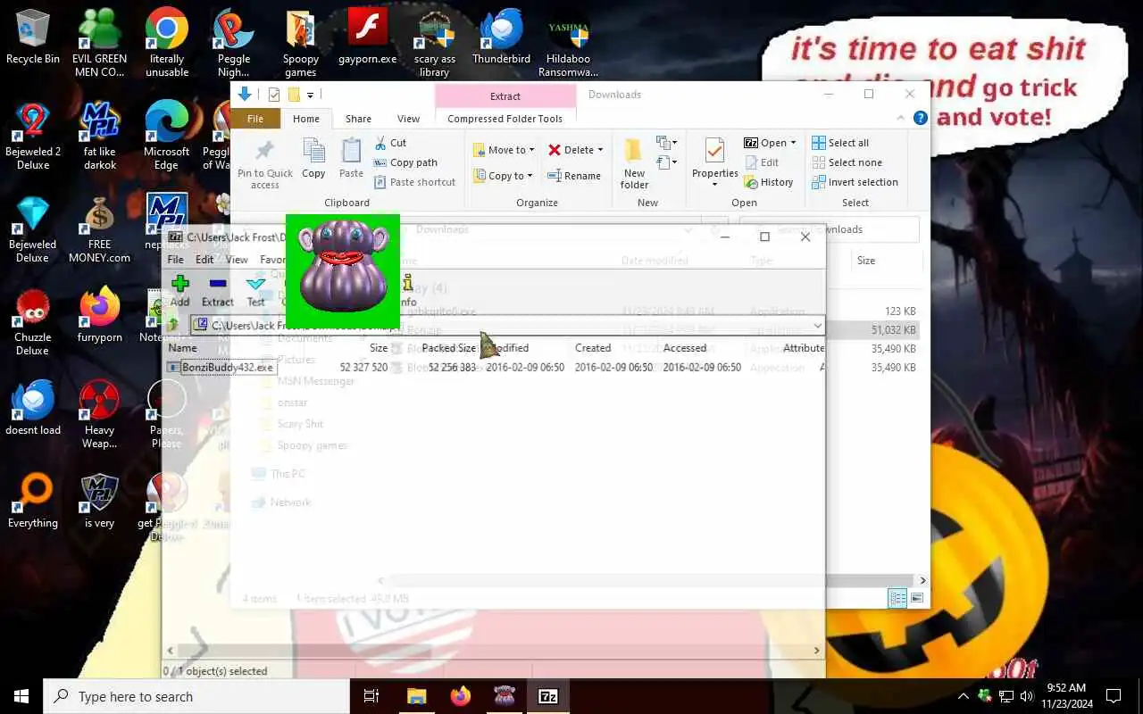
Task: Click Select none in Explorer ribbon
Action: click(x=846, y=162)
